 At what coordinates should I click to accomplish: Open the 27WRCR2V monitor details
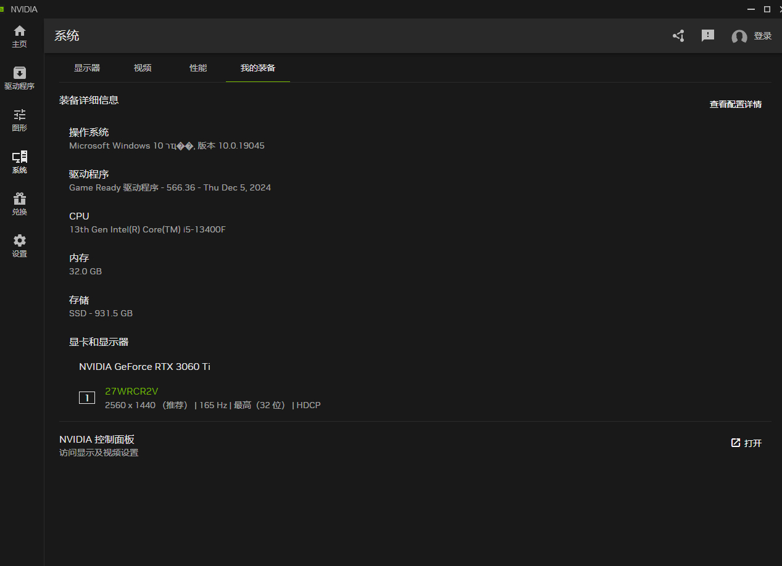pos(131,391)
